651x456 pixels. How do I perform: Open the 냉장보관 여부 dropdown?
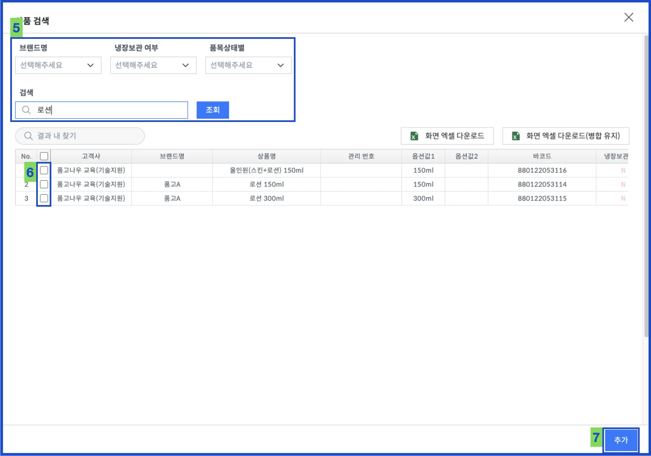click(153, 65)
